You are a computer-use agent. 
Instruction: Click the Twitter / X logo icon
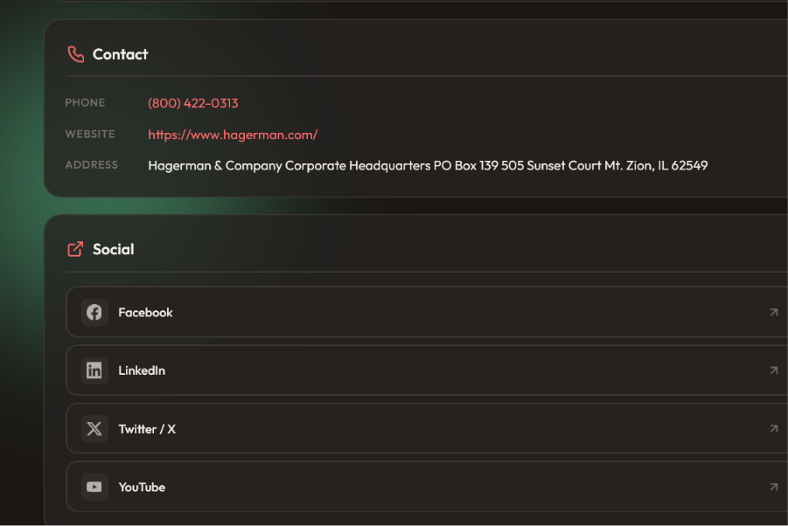(x=94, y=429)
